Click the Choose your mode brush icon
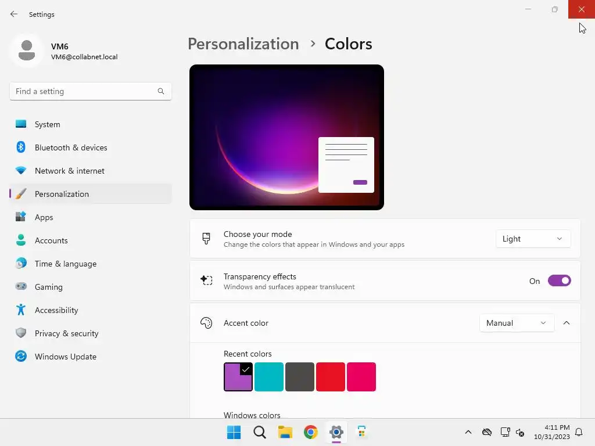This screenshot has height=446, width=595. [206, 239]
